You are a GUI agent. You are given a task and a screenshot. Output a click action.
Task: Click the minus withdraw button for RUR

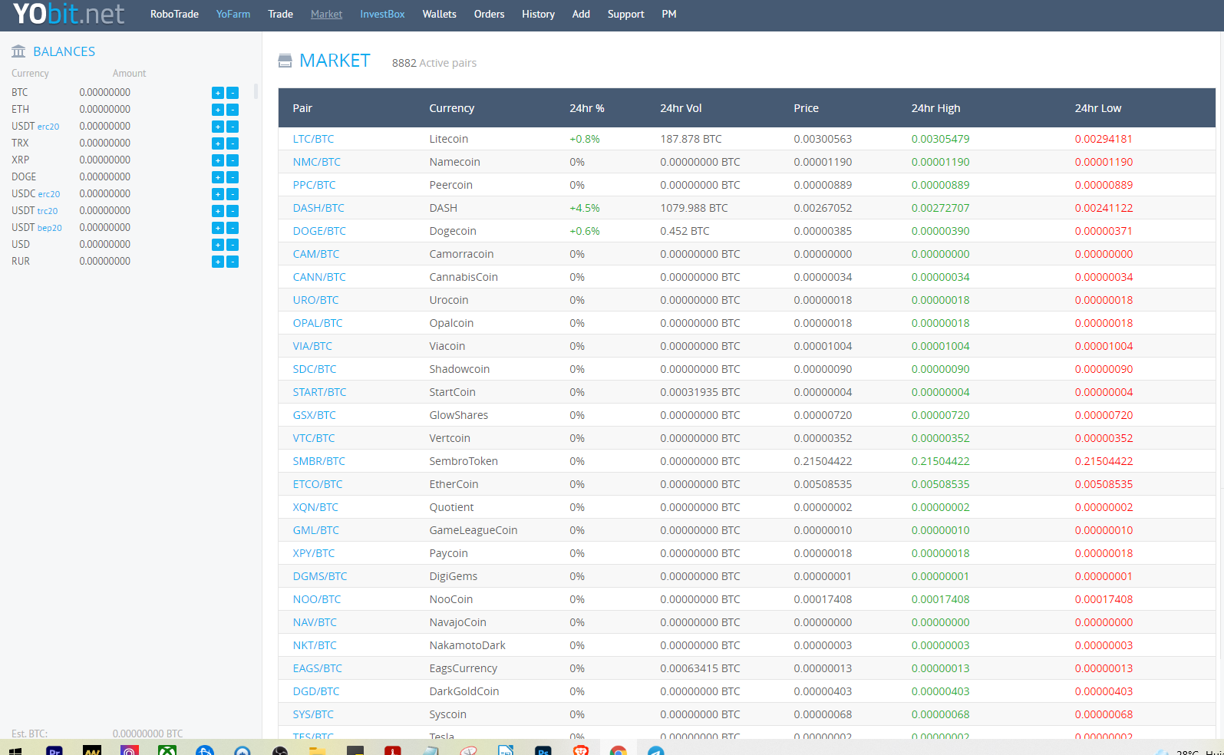click(x=233, y=262)
